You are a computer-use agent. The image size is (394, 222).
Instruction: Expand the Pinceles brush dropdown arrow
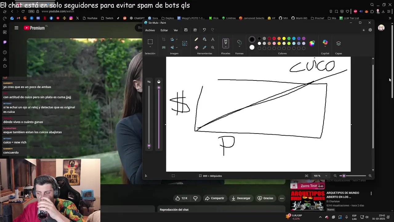click(x=226, y=46)
